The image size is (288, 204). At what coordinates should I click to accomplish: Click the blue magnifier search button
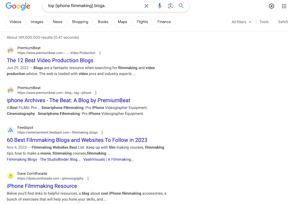click(181, 6)
